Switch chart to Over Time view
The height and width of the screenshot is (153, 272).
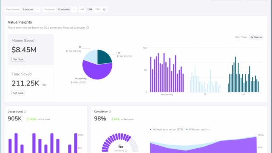241,37
